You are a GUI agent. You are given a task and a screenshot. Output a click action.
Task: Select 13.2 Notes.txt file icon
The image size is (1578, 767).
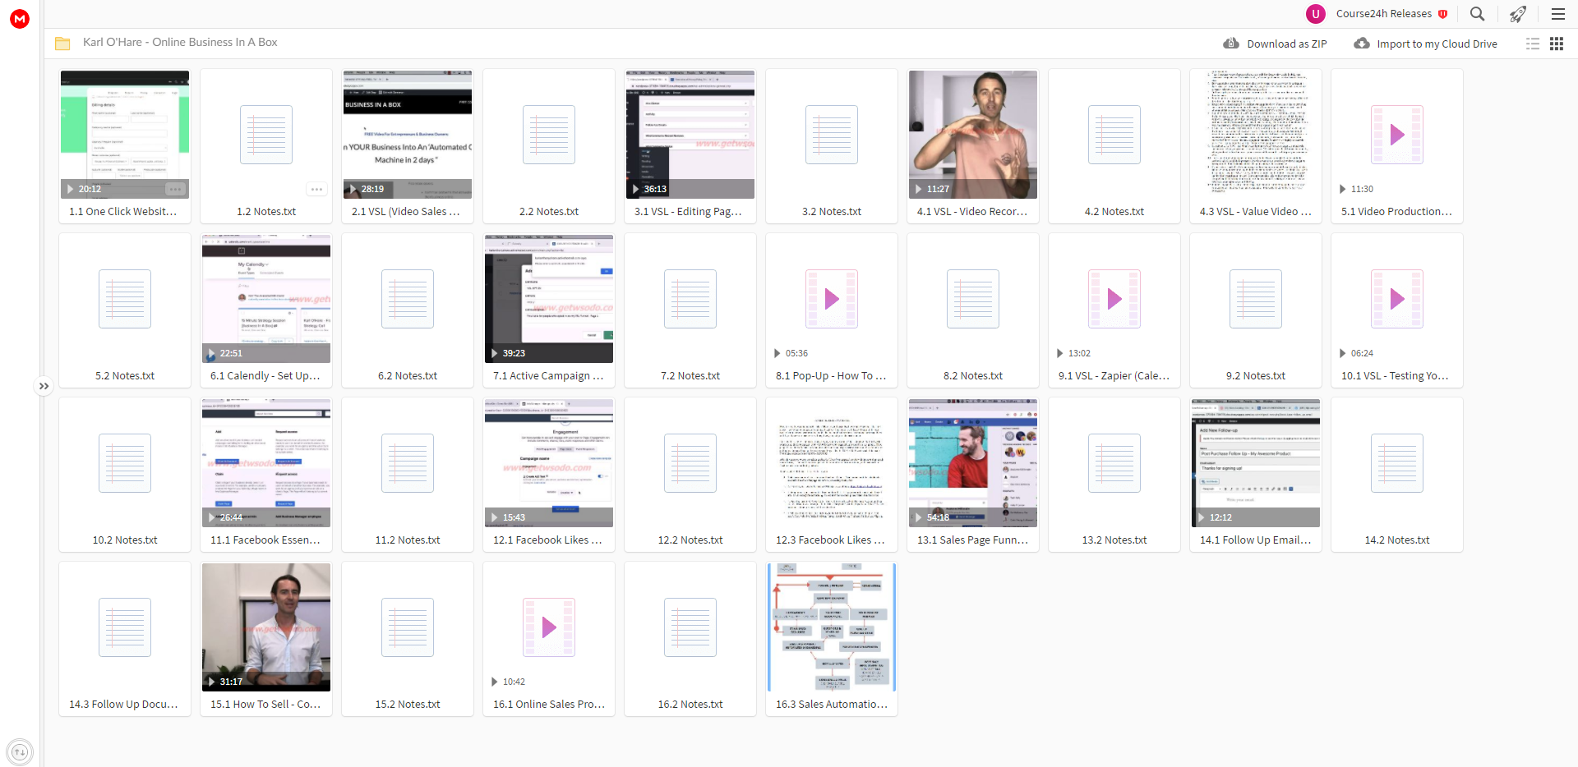(1114, 463)
